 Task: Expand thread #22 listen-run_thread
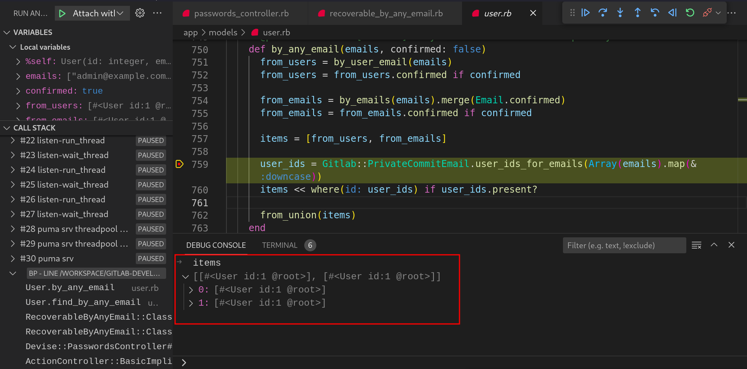(13, 140)
